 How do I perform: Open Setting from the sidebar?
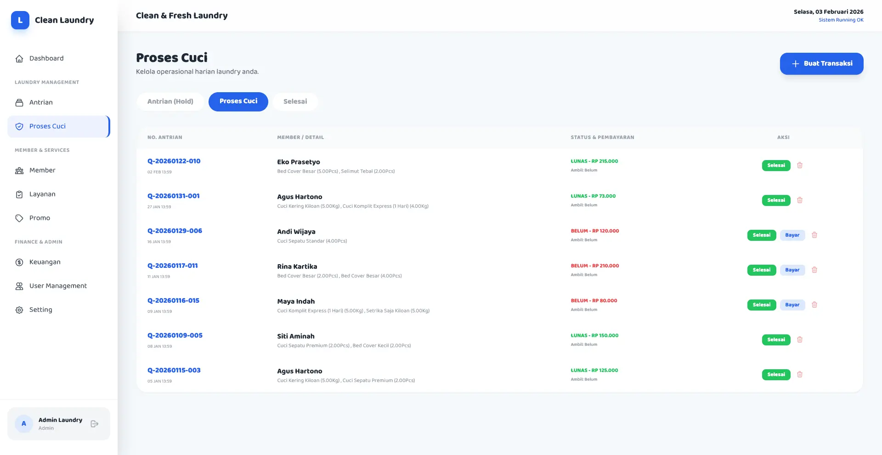[x=40, y=310]
